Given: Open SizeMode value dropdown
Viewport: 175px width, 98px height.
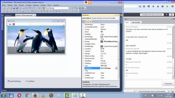Looking at the screenshot, I should click(116, 68).
